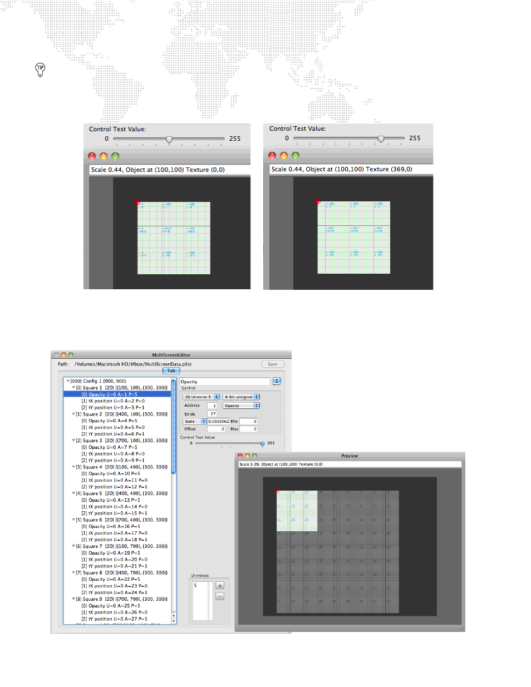
Task: Open the Opacity name combo box arrow
Action: pos(277,381)
